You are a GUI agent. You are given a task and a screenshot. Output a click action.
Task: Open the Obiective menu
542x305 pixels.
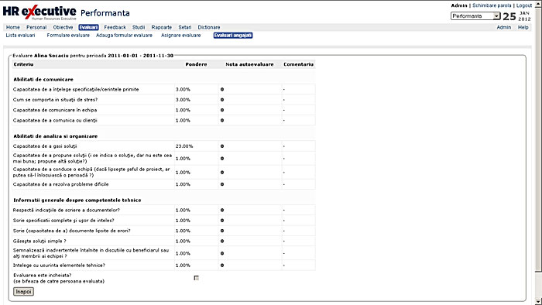63,27
